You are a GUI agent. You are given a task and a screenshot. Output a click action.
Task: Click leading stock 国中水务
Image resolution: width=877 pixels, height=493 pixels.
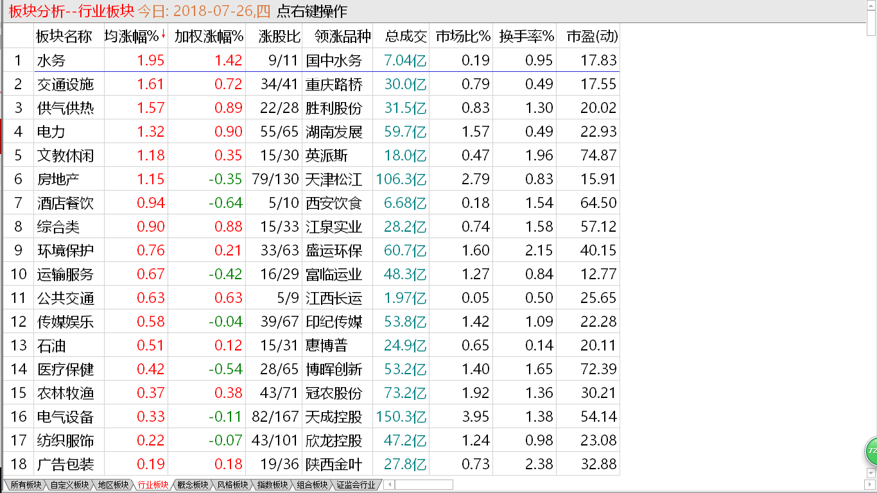click(x=334, y=60)
